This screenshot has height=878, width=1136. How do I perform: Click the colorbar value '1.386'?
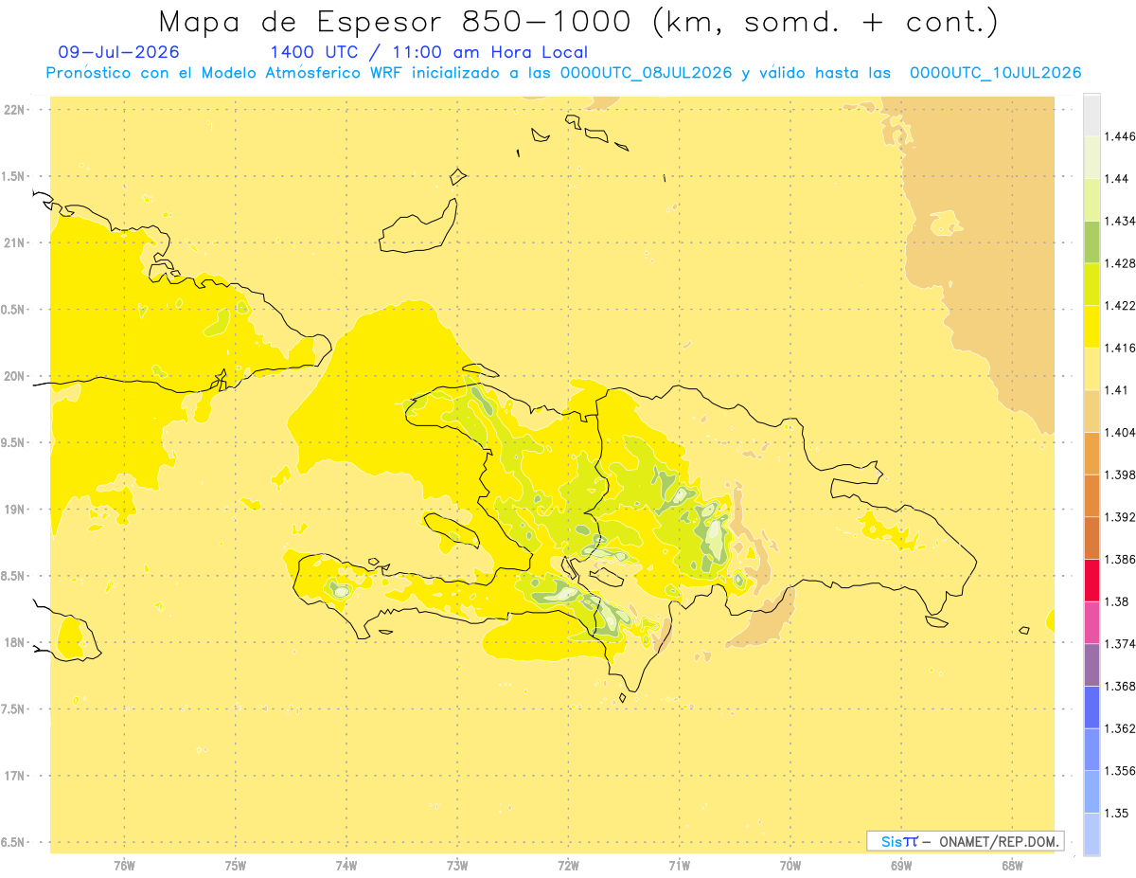coord(1121,559)
